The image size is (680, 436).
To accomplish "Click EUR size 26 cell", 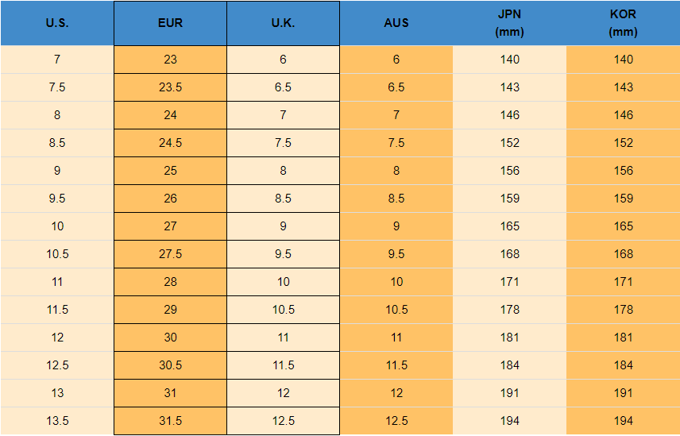I will pos(170,199).
